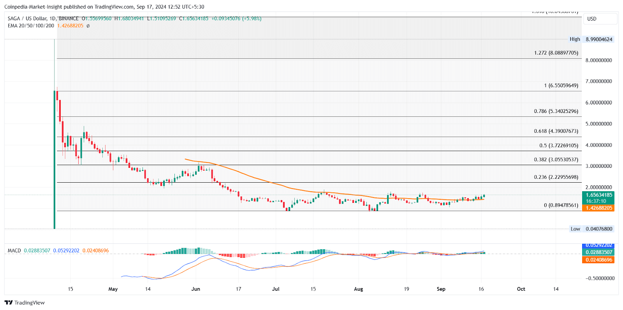The image size is (623, 310).
Task: Click EMA legend value 1.42688205
Action: [70, 26]
